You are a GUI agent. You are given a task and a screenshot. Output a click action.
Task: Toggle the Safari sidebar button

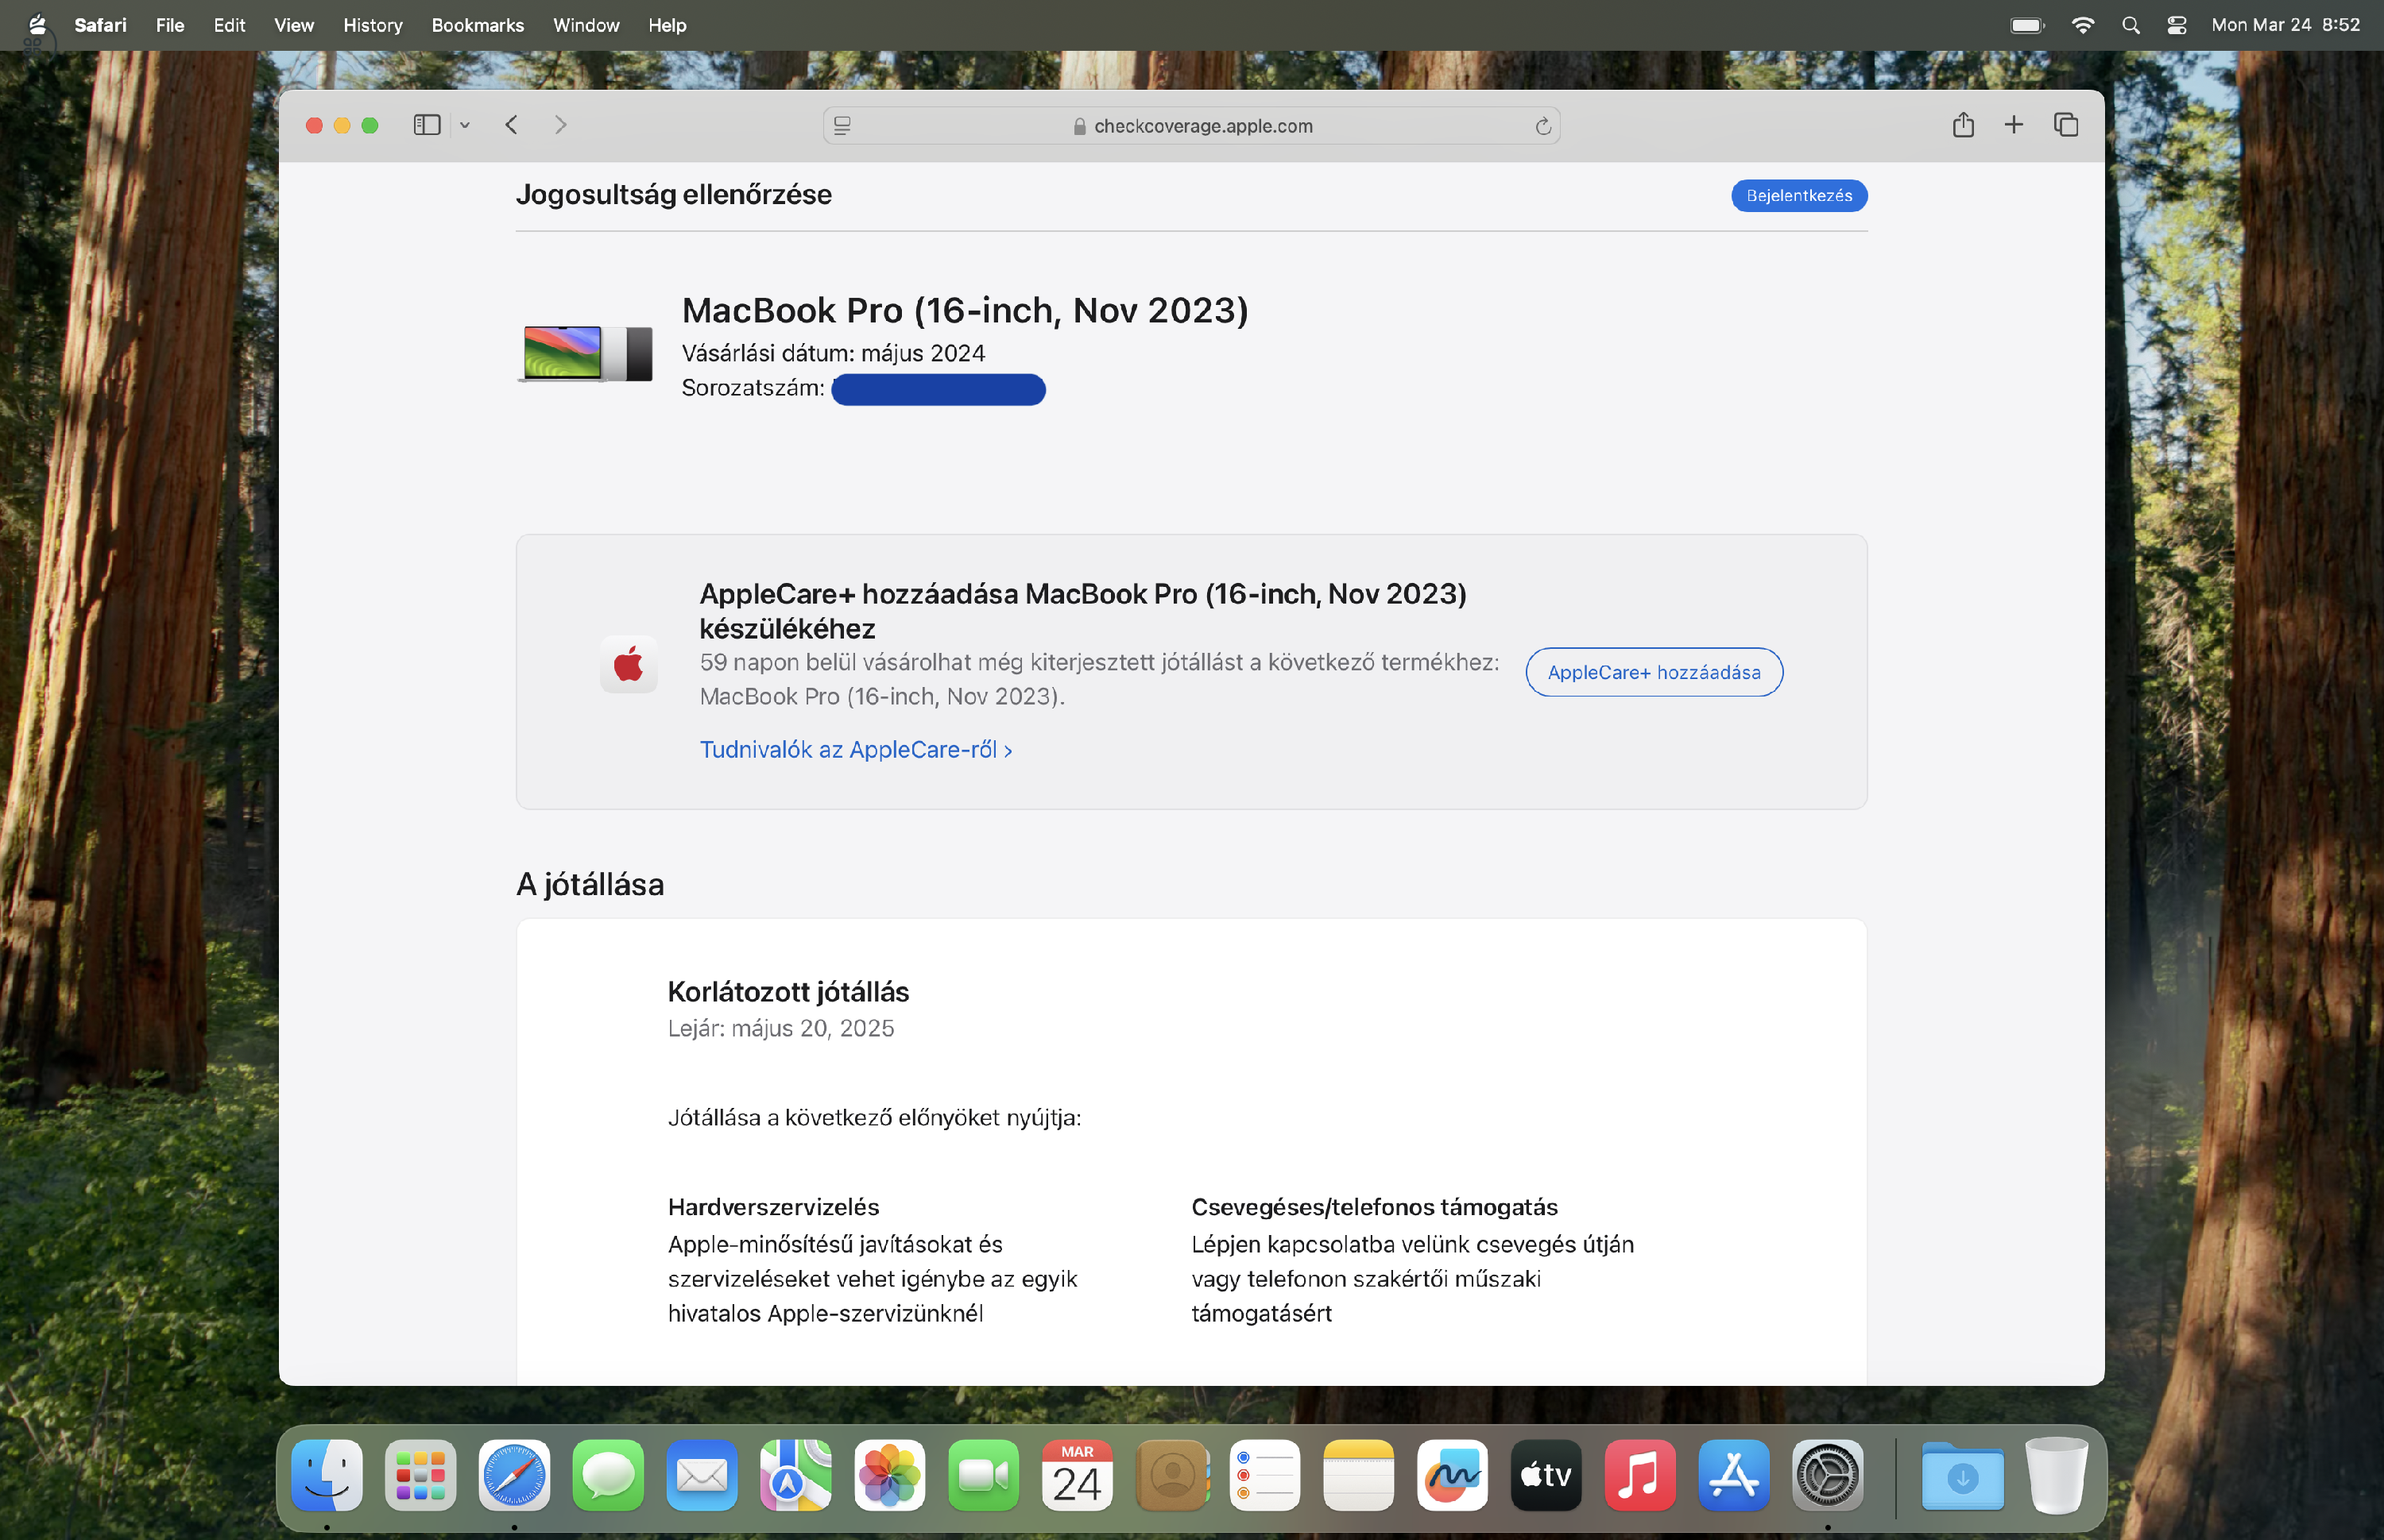pyautogui.click(x=428, y=125)
